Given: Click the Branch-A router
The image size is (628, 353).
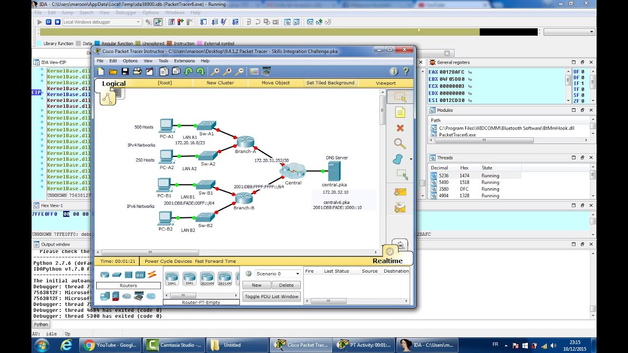Looking at the screenshot, I should click(x=245, y=142).
